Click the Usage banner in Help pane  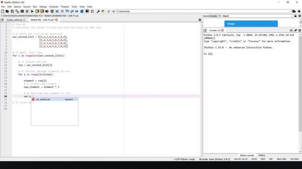251,24
